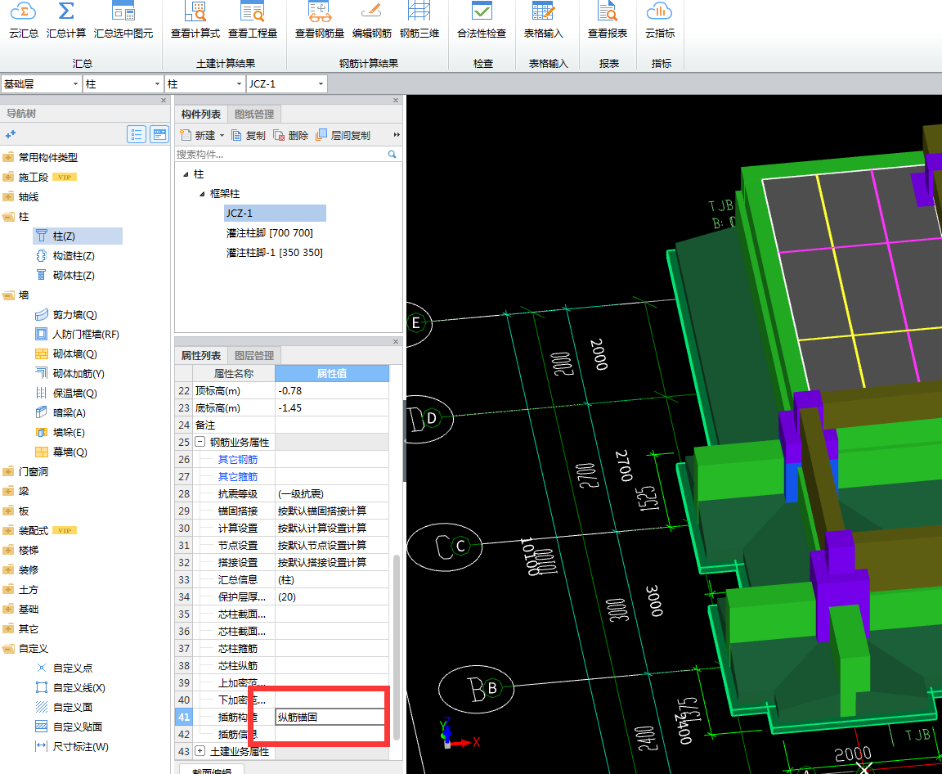The width and height of the screenshot is (942, 774).
Task: Select 灌注柱脚-1 [350 350] component
Action: (x=274, y=253)
